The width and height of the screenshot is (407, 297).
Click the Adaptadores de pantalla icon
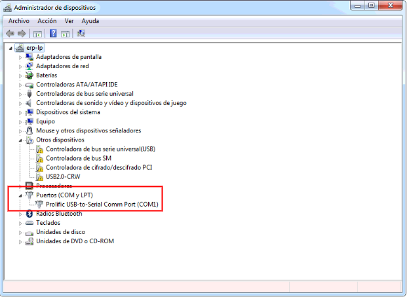29,57
